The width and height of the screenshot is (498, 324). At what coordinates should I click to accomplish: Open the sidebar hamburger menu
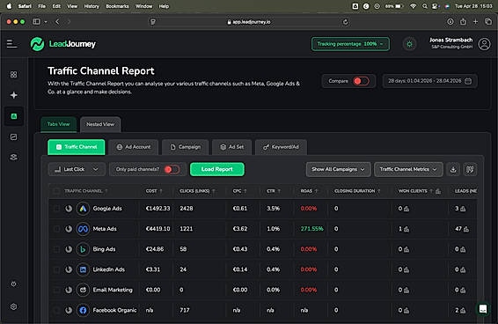point(11,44)
